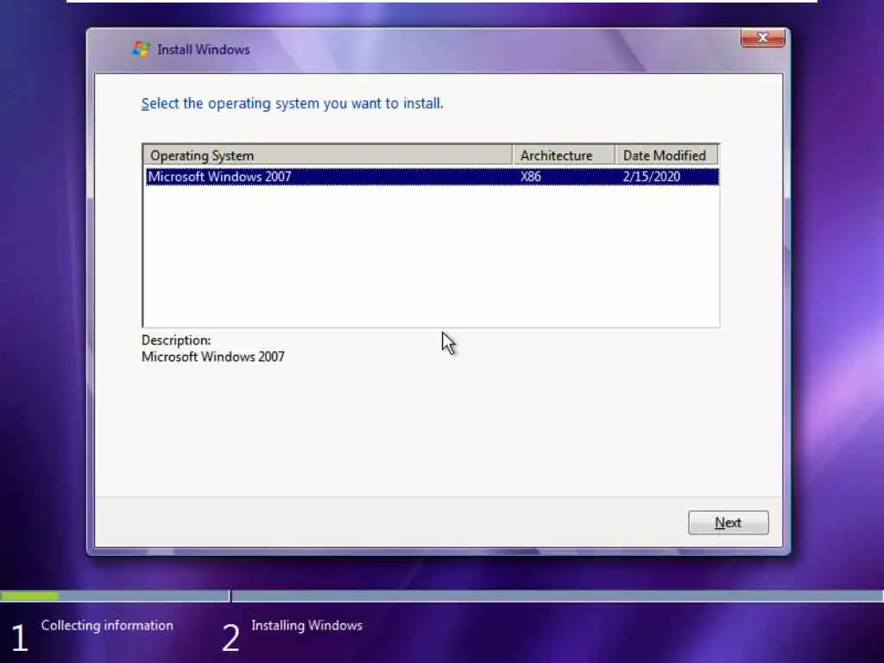Click the Select the operating system heading

(292, 104)
